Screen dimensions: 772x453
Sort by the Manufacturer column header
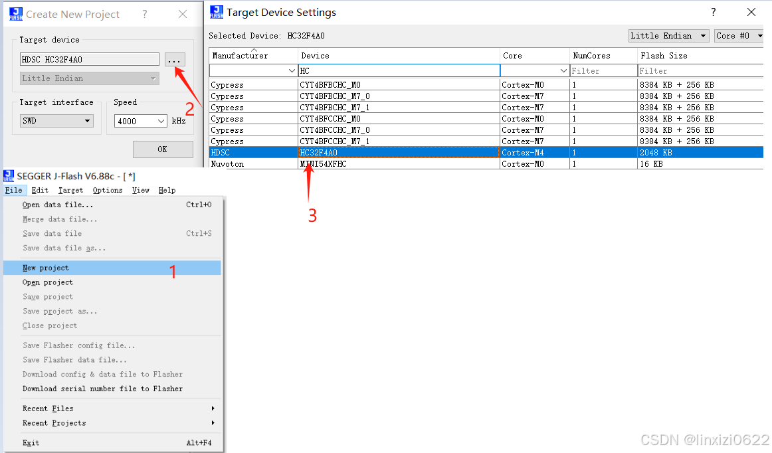[254, 56]
